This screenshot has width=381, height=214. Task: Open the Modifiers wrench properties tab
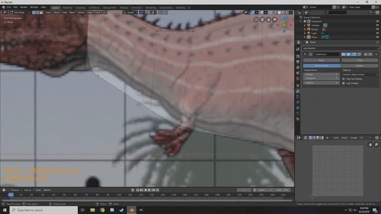(x=298, y=91)
